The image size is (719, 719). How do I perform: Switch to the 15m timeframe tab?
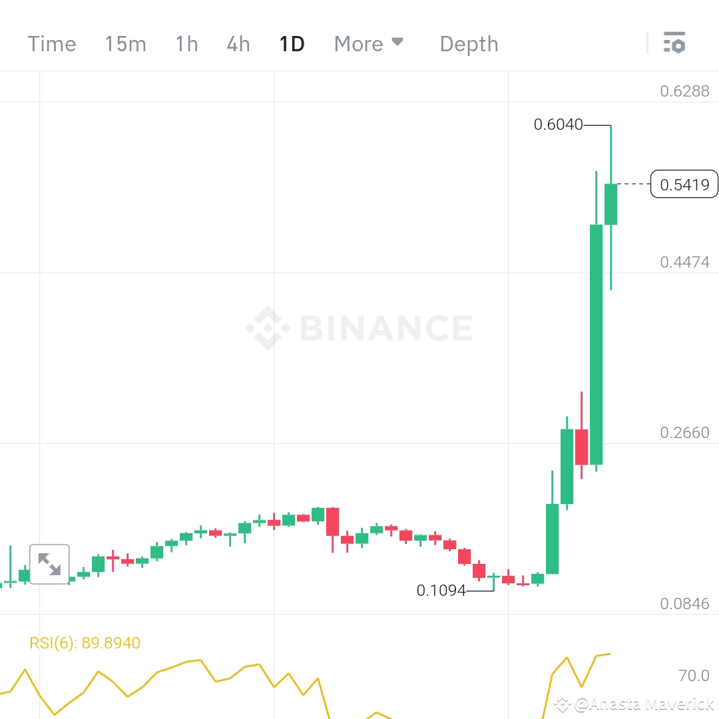[125, 43]
